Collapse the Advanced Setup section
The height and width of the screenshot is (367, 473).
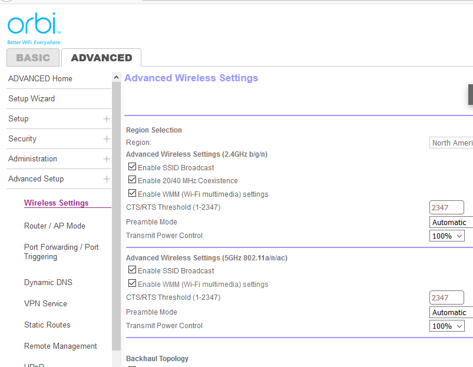pos(107,178)
